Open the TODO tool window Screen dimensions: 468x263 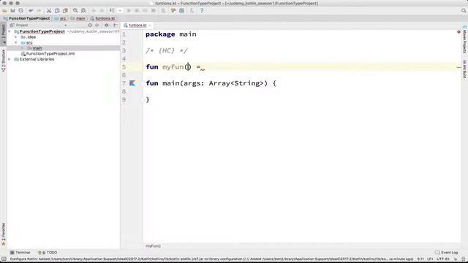pos(47,253)
